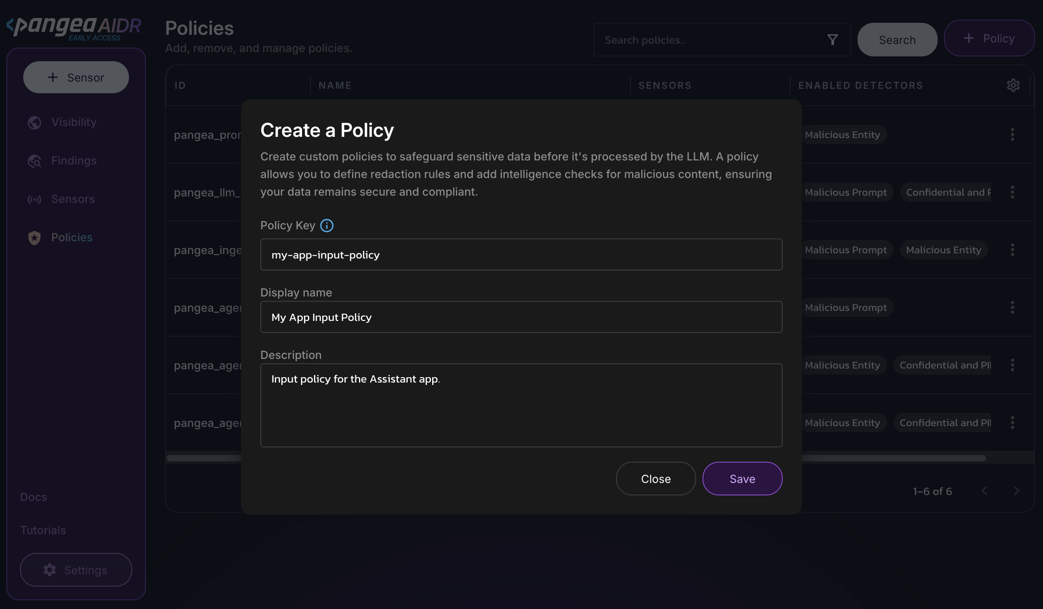Click Malicious Entity chip in last row
Screen dimensions: 1043x609
point(842,423)
